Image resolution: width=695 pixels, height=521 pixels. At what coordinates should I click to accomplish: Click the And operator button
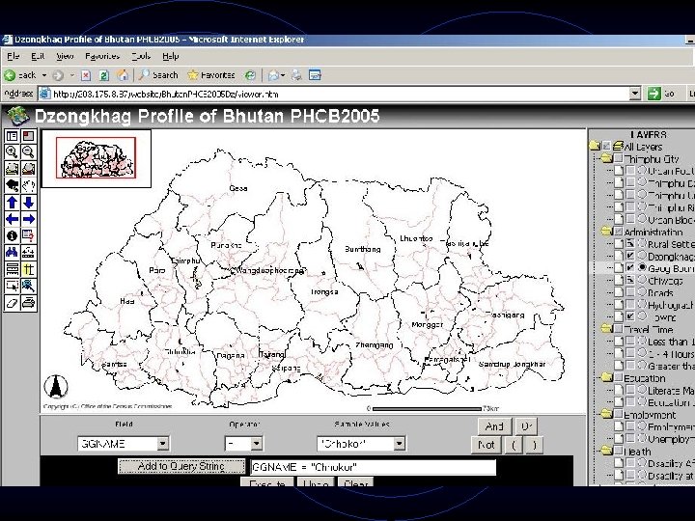(494, 426)
